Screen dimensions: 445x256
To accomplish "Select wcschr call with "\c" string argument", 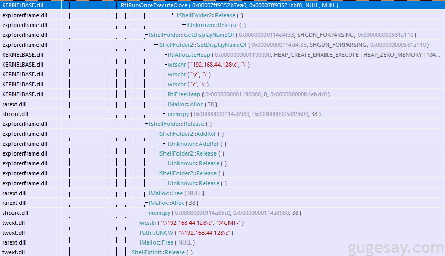I will click(x=189, y=74).
